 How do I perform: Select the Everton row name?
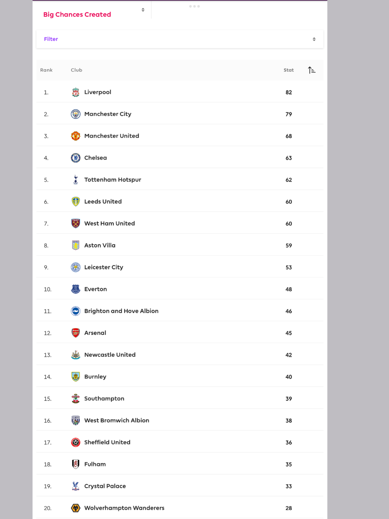[95, 289]
